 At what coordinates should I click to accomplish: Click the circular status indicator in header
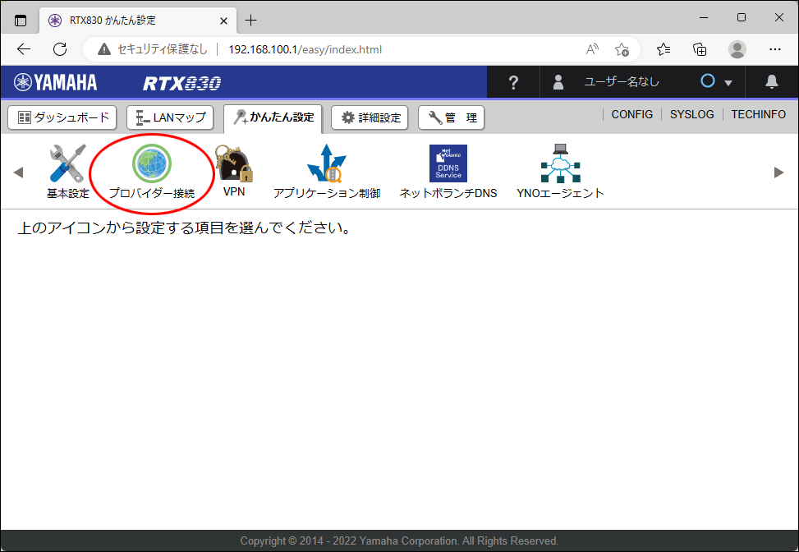[708, 80]
